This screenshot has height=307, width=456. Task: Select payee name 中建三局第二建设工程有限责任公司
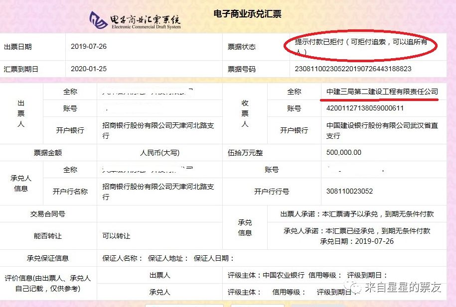point(382,92)
